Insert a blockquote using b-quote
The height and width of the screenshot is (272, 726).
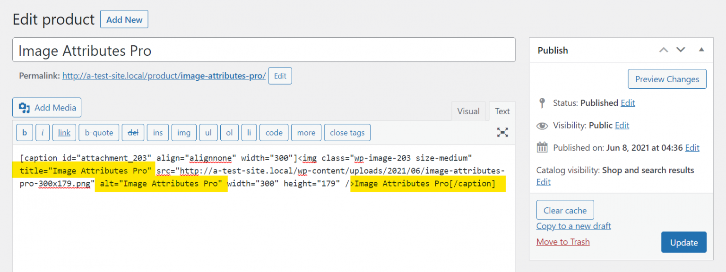(x=99, y=132)
